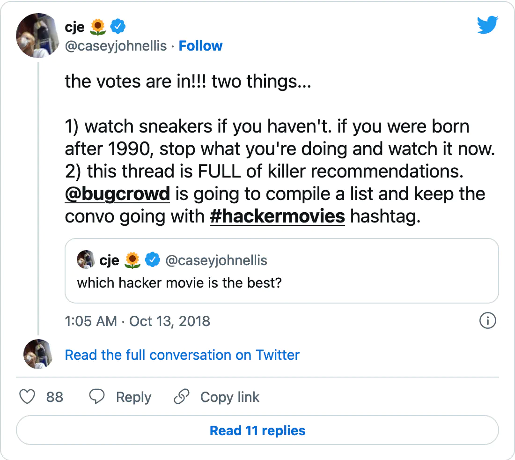Click the reply speech bubble icon
The width and height of the screenshot is (515, 460).
(97, 397)
